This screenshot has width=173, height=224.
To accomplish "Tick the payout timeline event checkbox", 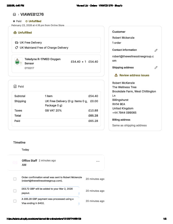I will pyautogui.click(x=15, y=191).
